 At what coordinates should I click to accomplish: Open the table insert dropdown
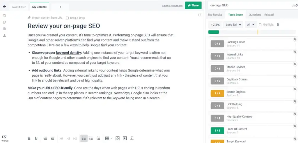click(109, 138)
